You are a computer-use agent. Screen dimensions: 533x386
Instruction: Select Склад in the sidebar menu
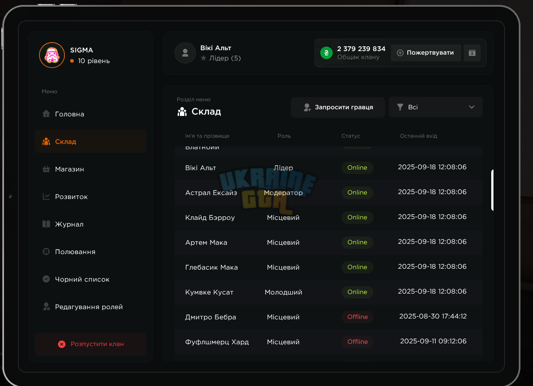tap(91, 141)
